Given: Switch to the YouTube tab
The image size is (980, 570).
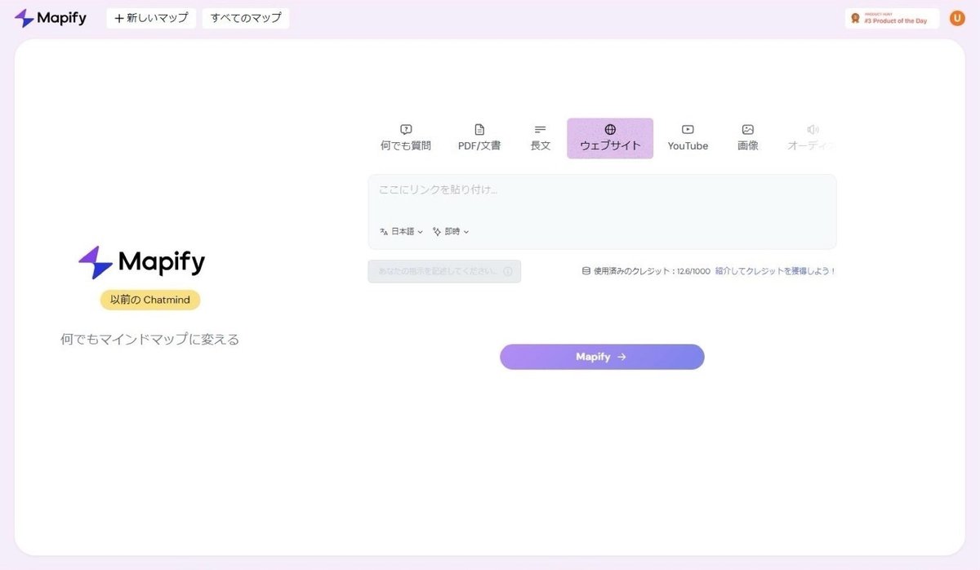Looking at the screenshot, I should (688, 138).
